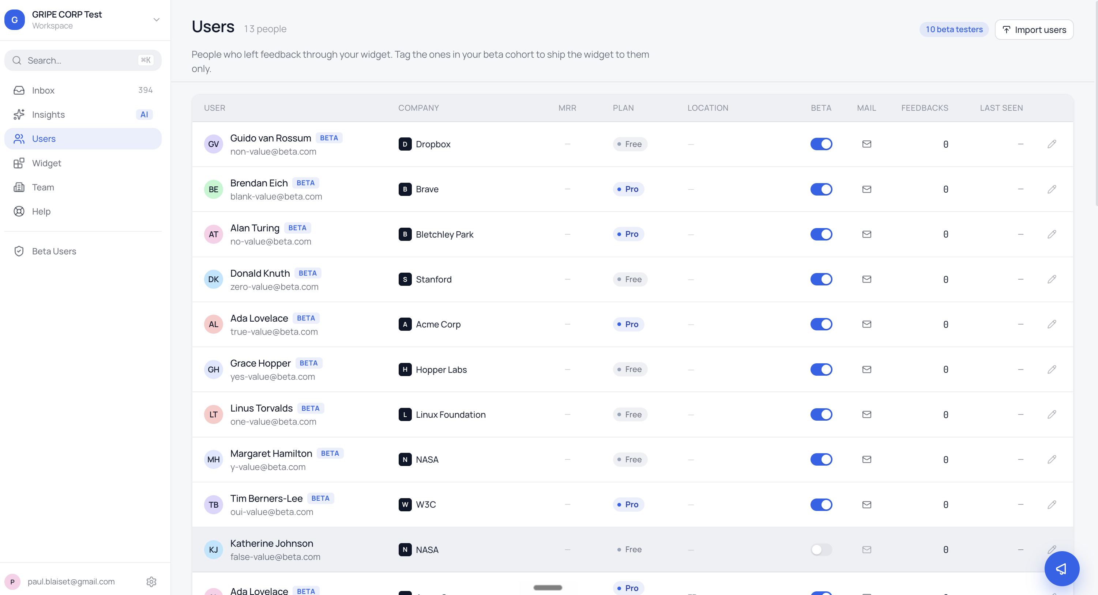Click Katherine Johnson user name
Screen dimensions: 1098x595
point(271,543)
